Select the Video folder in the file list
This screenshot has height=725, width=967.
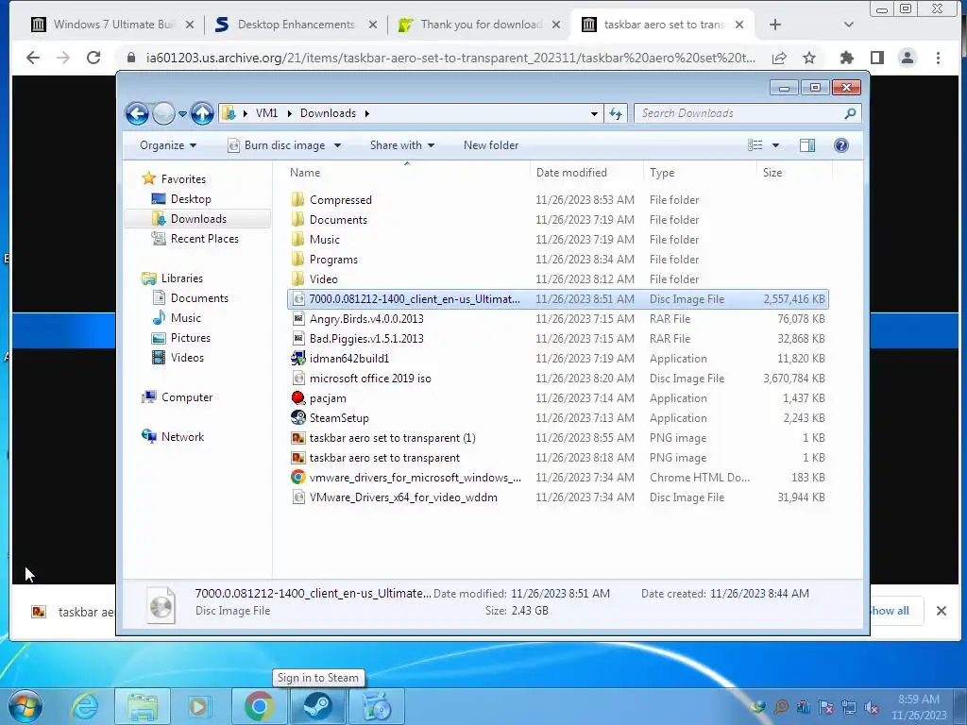pyautogui.click(x=323, y=279)
